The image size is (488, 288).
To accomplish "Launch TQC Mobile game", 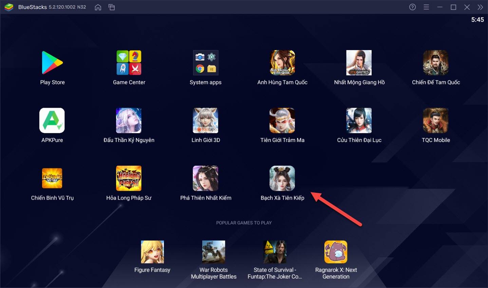I will 436,121.
